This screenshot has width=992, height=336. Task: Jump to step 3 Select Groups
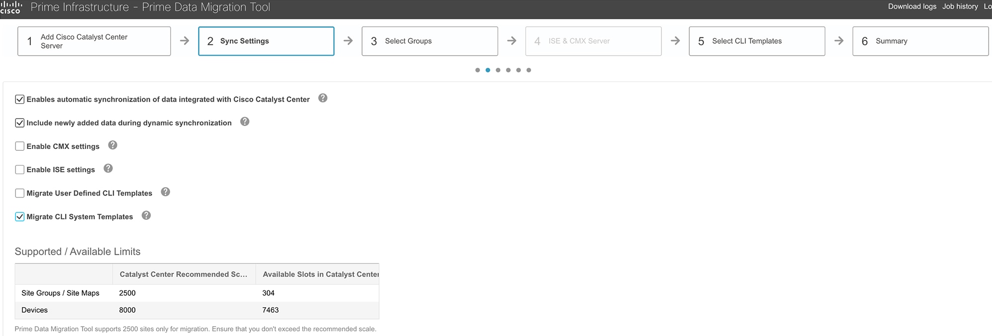tap(430, 41)
